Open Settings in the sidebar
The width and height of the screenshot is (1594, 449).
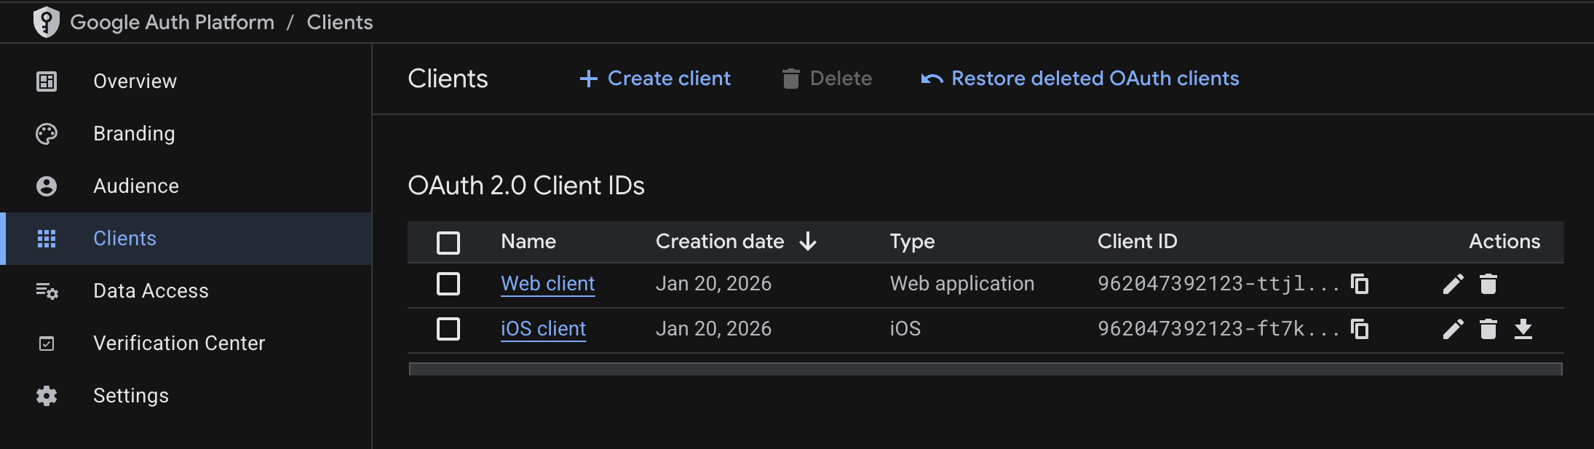point(186,396)
